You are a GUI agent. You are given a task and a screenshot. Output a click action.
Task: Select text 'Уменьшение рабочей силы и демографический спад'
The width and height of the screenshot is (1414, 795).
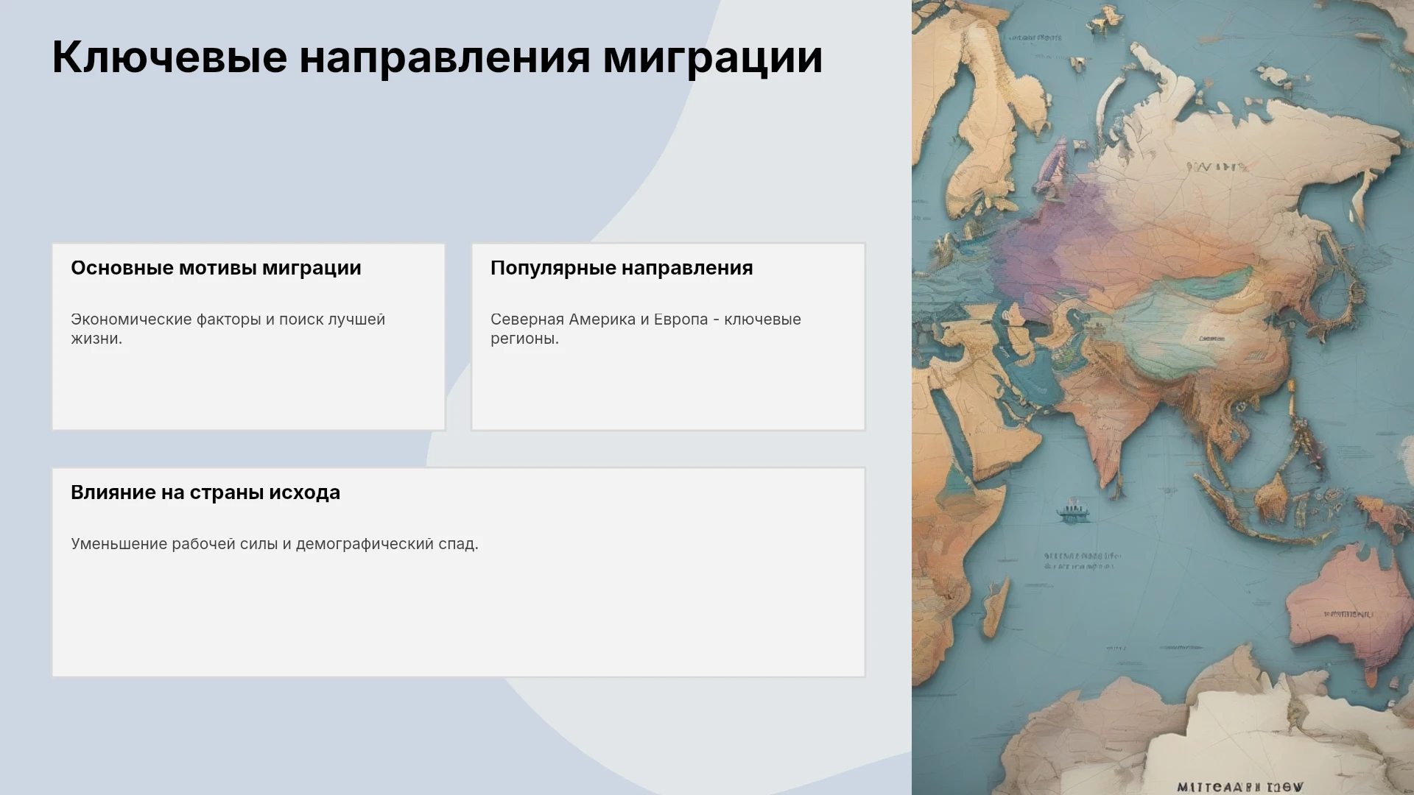[x=275, y=544]
